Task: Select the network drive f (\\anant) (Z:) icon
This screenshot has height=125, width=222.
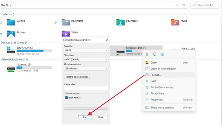Action: pos(11,69)
